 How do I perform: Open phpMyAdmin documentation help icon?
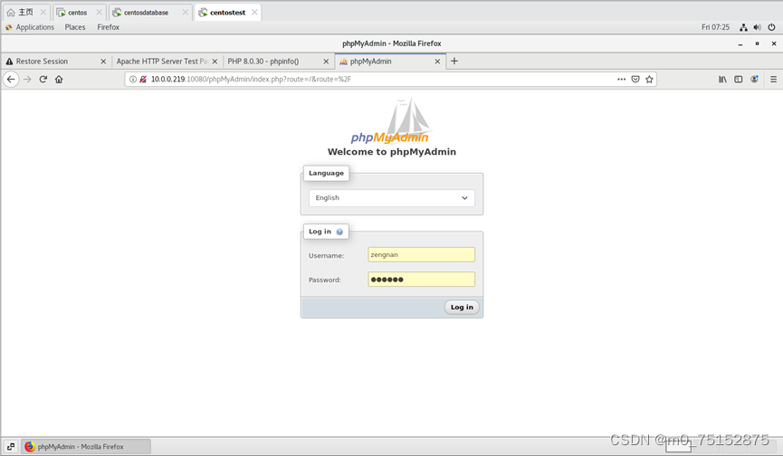(x=339, y=232)
